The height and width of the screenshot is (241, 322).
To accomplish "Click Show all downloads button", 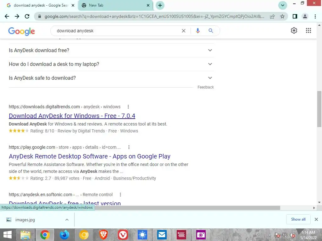I will tap(298, 219).
